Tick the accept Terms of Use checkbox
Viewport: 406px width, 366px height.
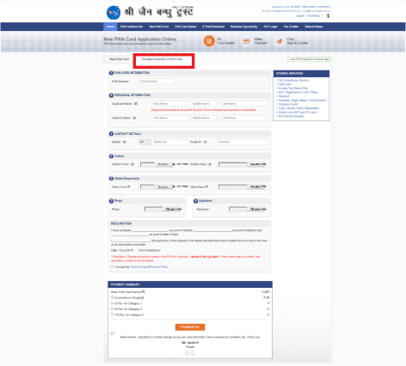[x=112, y=266]
